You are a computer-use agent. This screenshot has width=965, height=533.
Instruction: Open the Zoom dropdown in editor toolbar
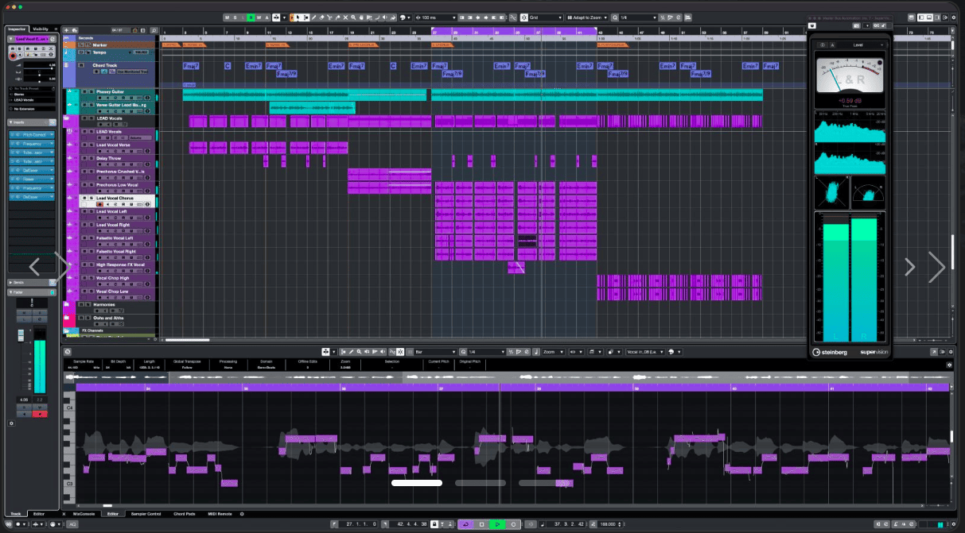pos(553,352)
